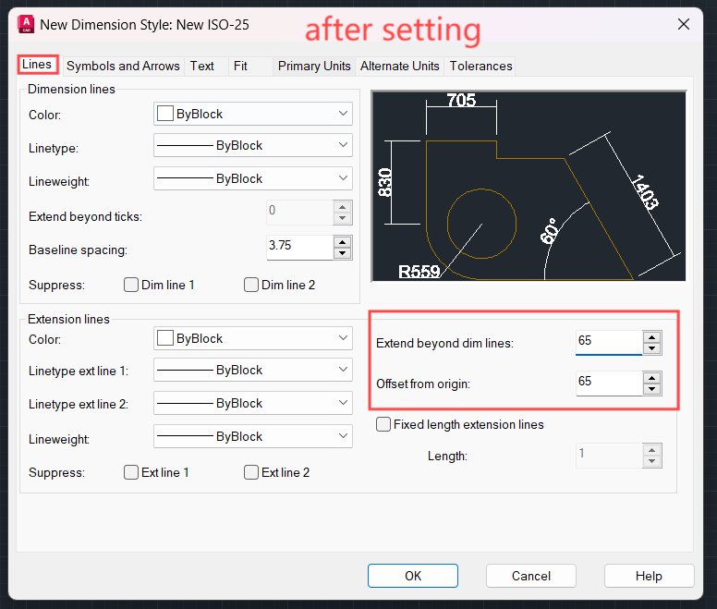Open Dimension lines Color swatch dropdown
The height and width of the screenshot is (609, 717).
click(x=253, y=115)
